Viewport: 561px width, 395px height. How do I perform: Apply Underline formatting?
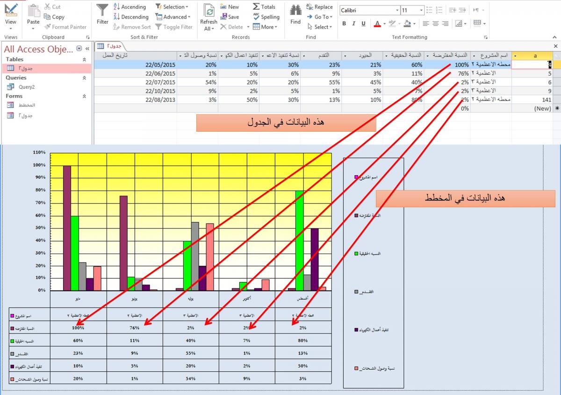363,23
